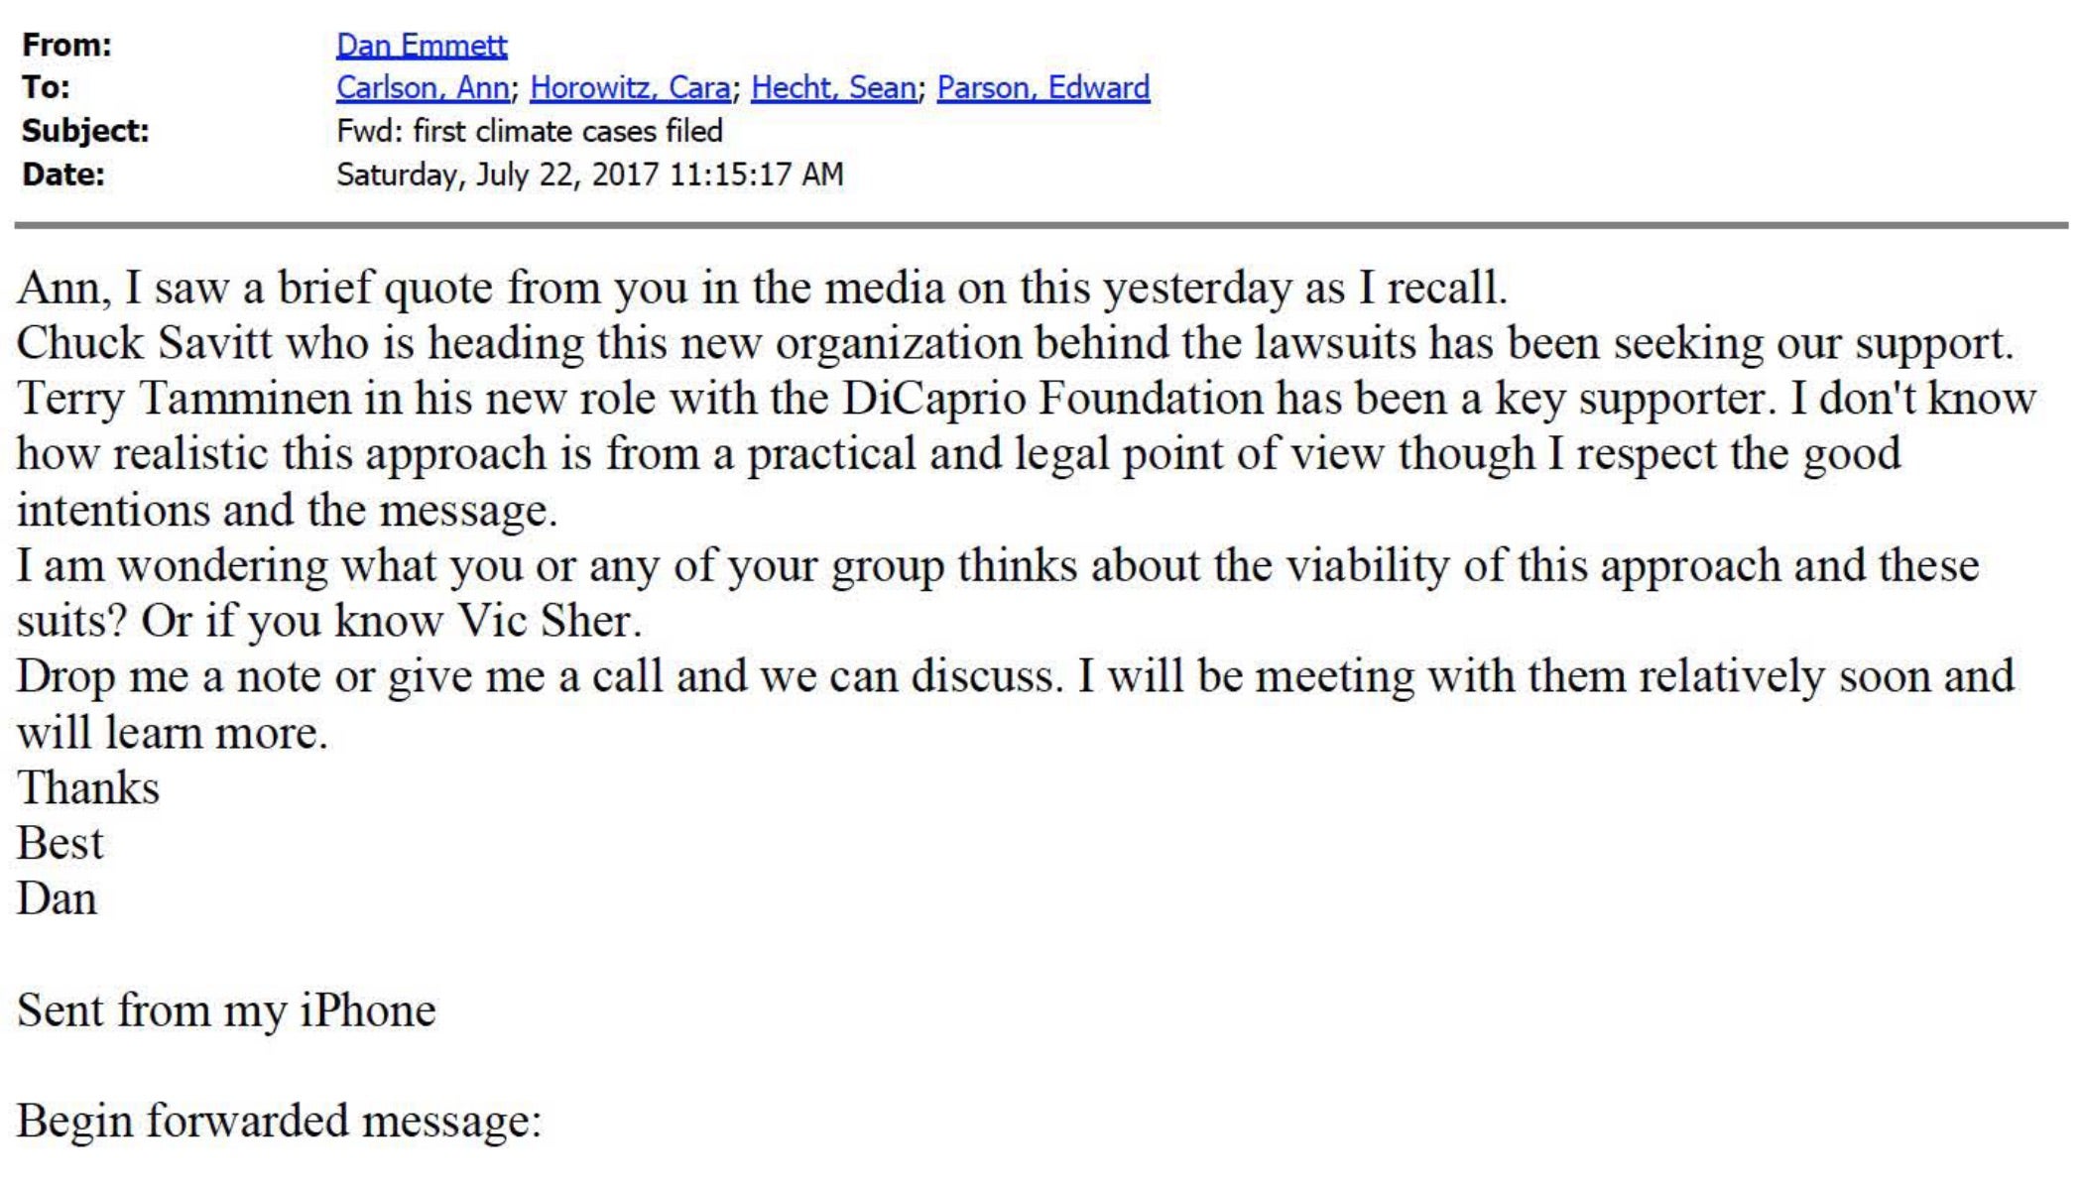Click the subject text "Fwd: first climate cases filed"

click(x=529, y=131)
